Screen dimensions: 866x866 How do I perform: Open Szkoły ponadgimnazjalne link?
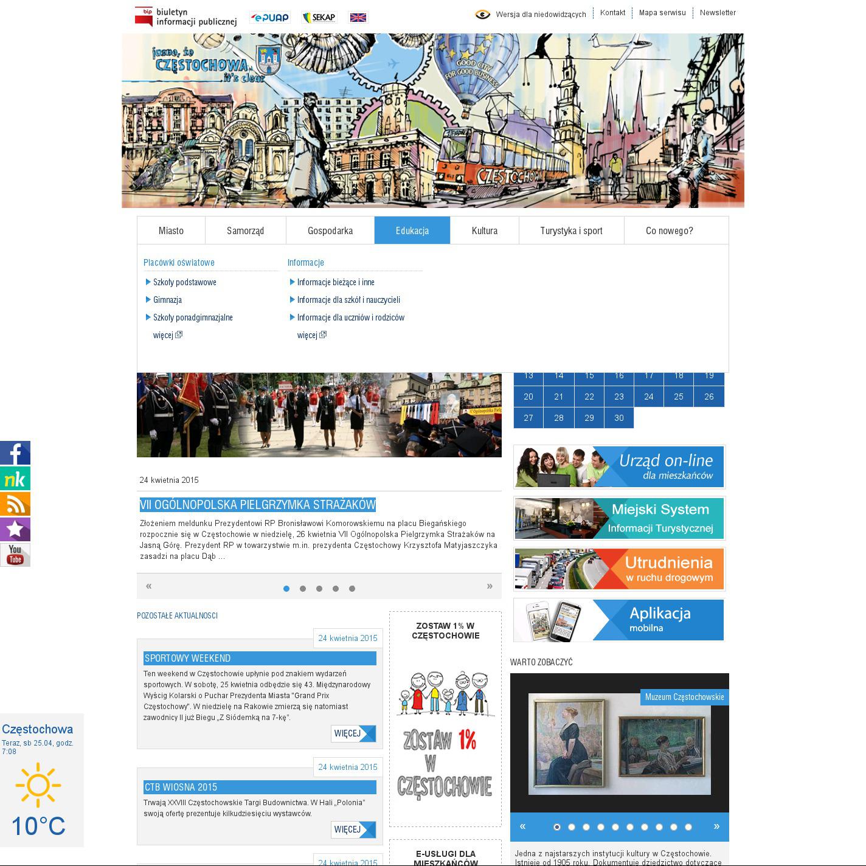[x=193, y=317]
